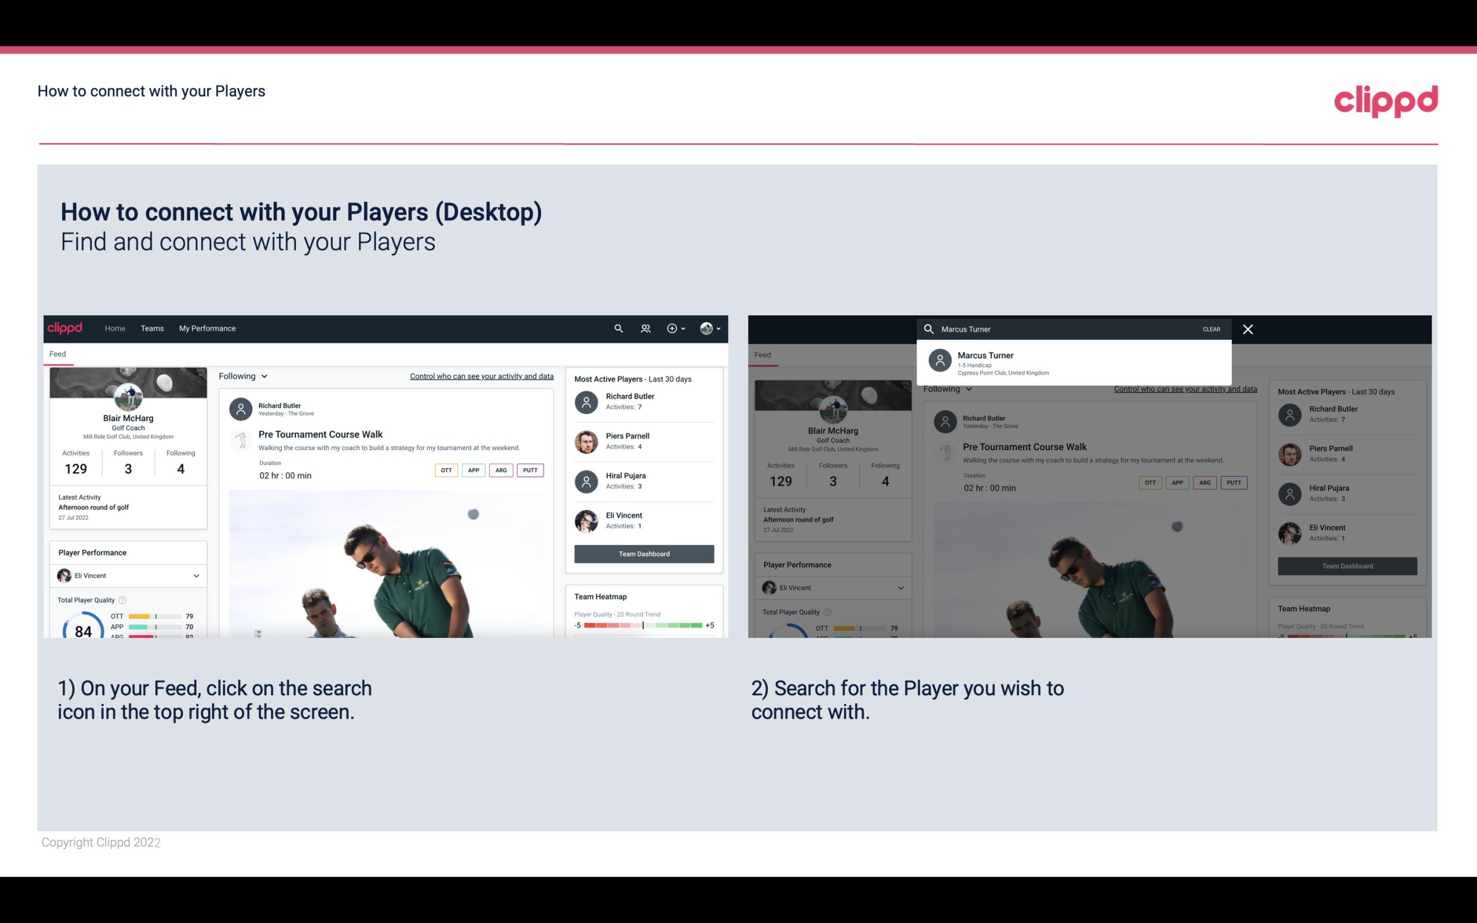
Task: Click the user profile icon top right
Action: tap(707, 327)
